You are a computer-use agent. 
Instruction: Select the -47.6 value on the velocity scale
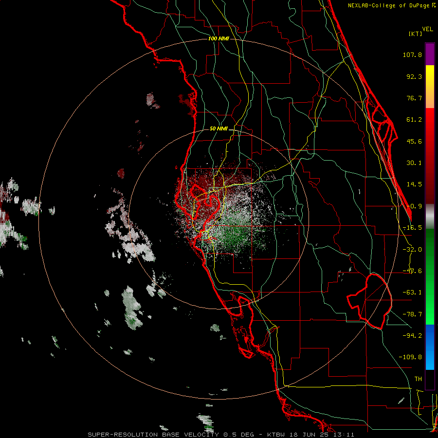[412, 271]
